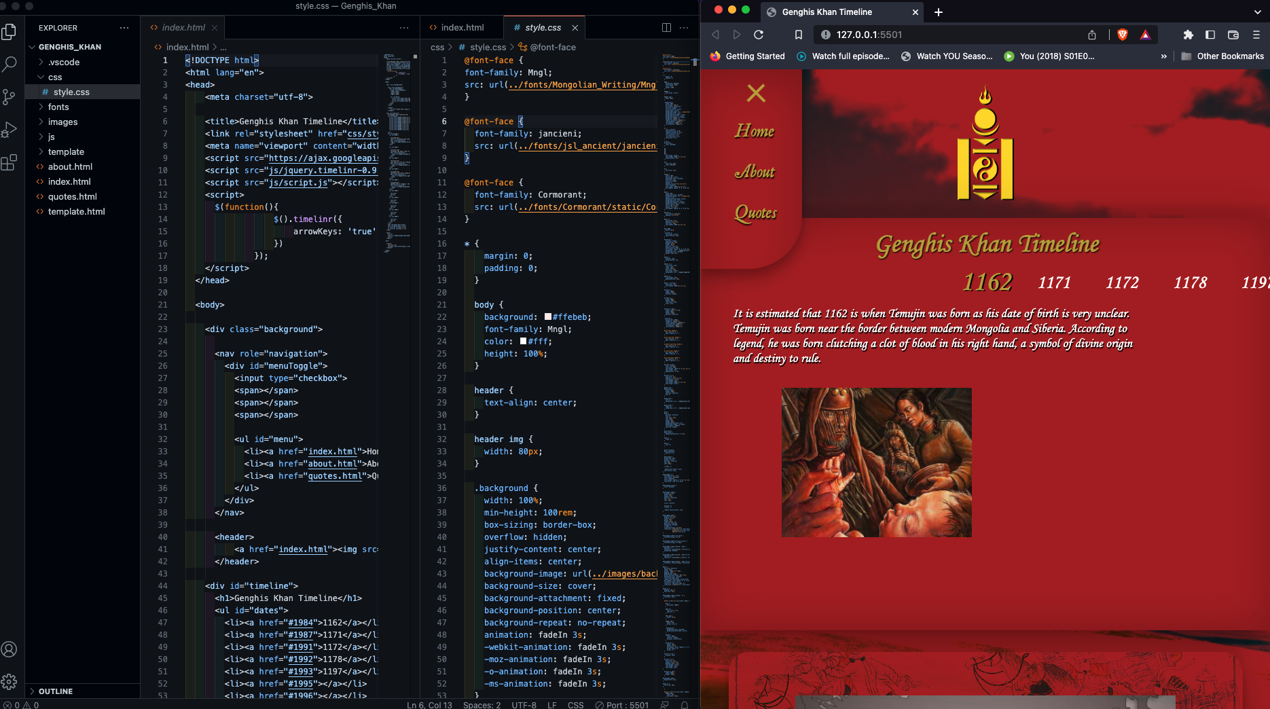Collapse the GENGHIS_KHAN root folder
Screen dimensions: 1270x709
point(69,47)
